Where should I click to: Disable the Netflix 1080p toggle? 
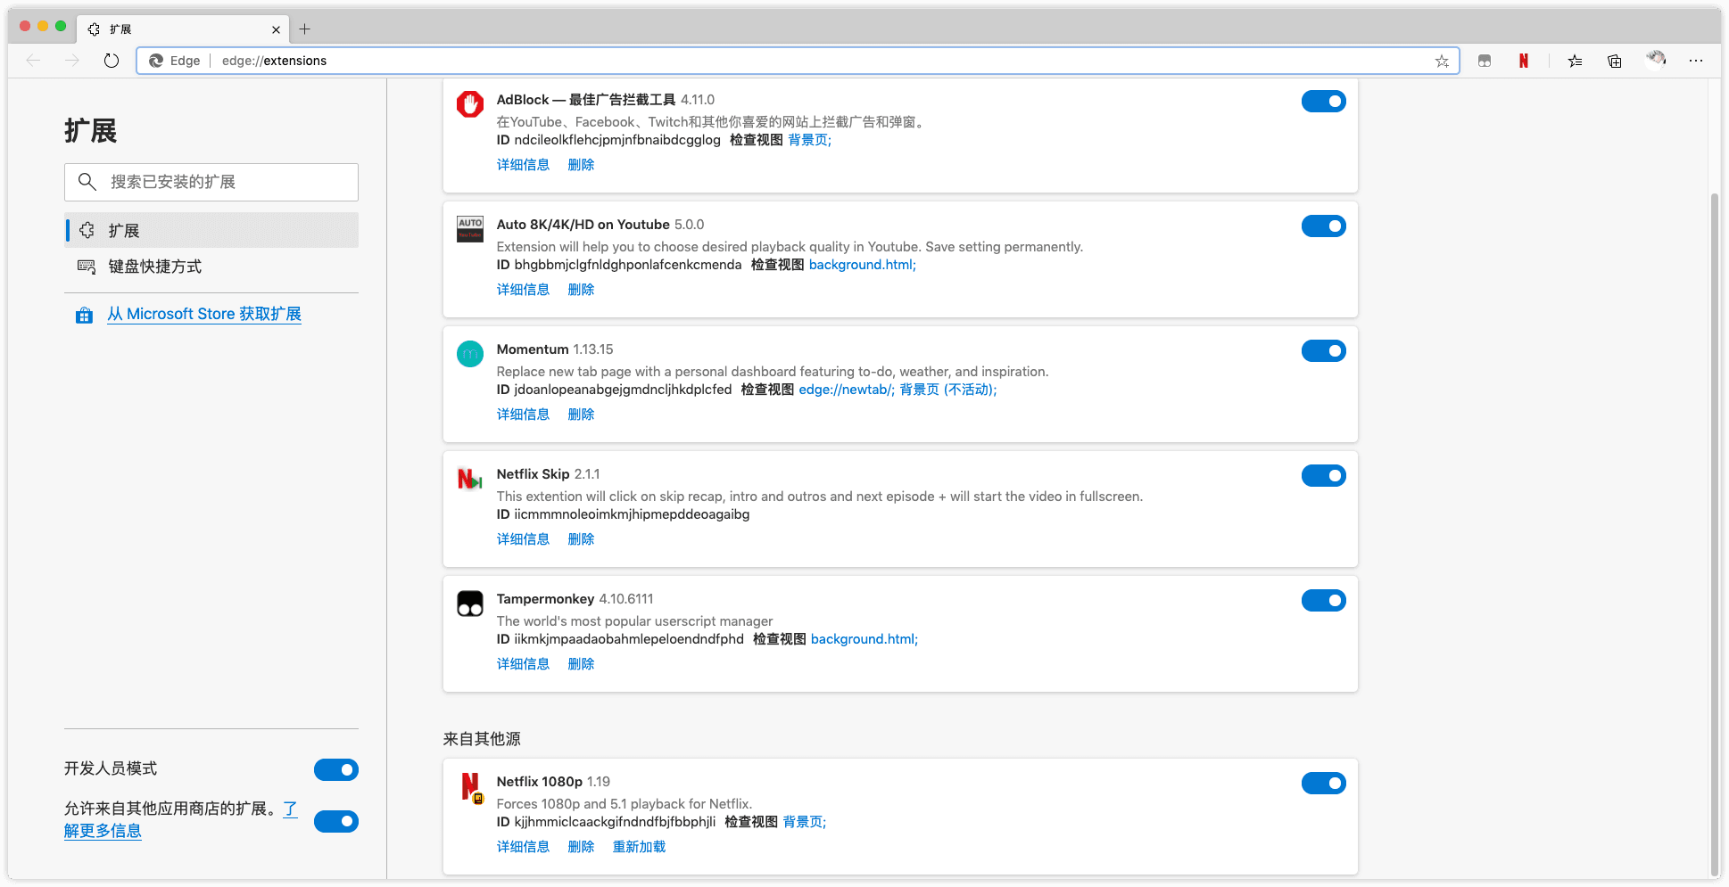pyautogui.click(x=1323, y=784)
